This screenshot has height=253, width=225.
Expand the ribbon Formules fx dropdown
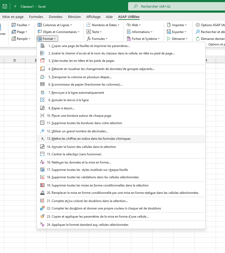click(97, 39)
